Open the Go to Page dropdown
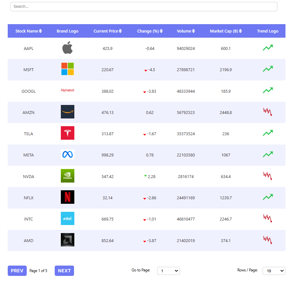 168,271
